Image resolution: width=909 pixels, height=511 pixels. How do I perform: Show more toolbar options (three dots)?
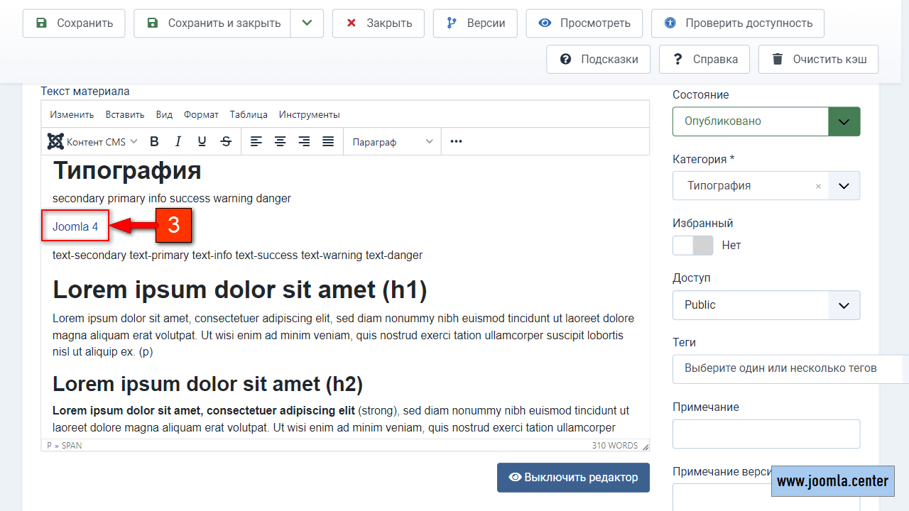coord(456,142)
